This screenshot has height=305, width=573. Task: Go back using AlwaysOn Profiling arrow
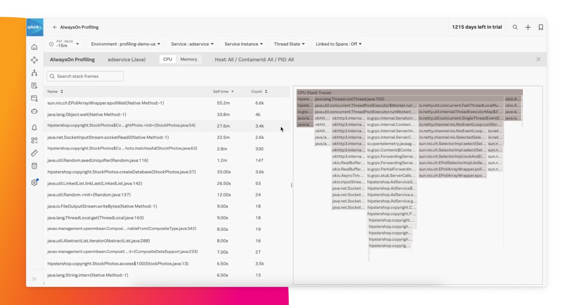(55, 27)
